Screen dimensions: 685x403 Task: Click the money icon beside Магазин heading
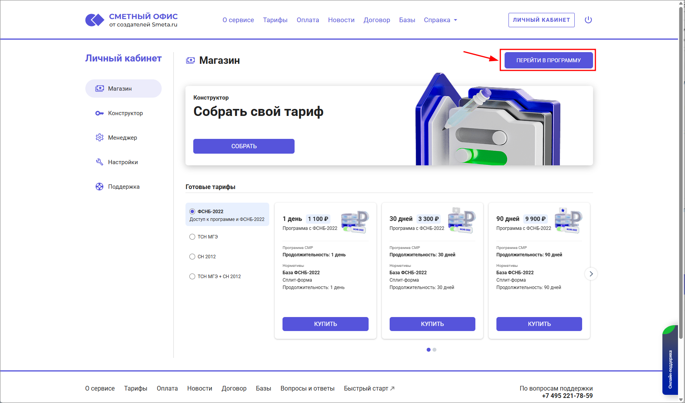point(191,60)
